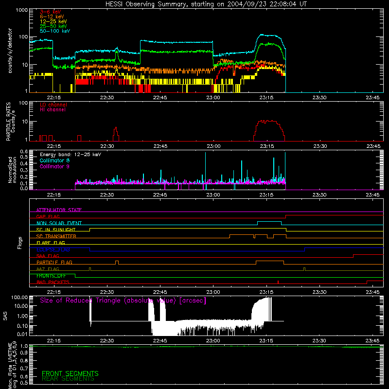Image resolution: width=389 pixels, height=389 pixels.
Task: Click the PARTICLE RATES axis label
Action: pyautogui.click(x=8, y=122)
